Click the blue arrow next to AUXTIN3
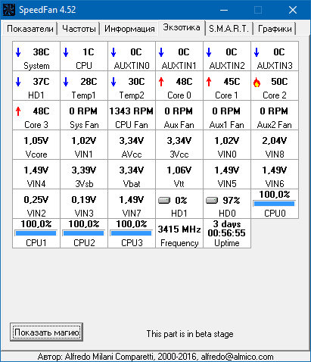The height and width of the screenshot is (362, 311). click(257, 52)
